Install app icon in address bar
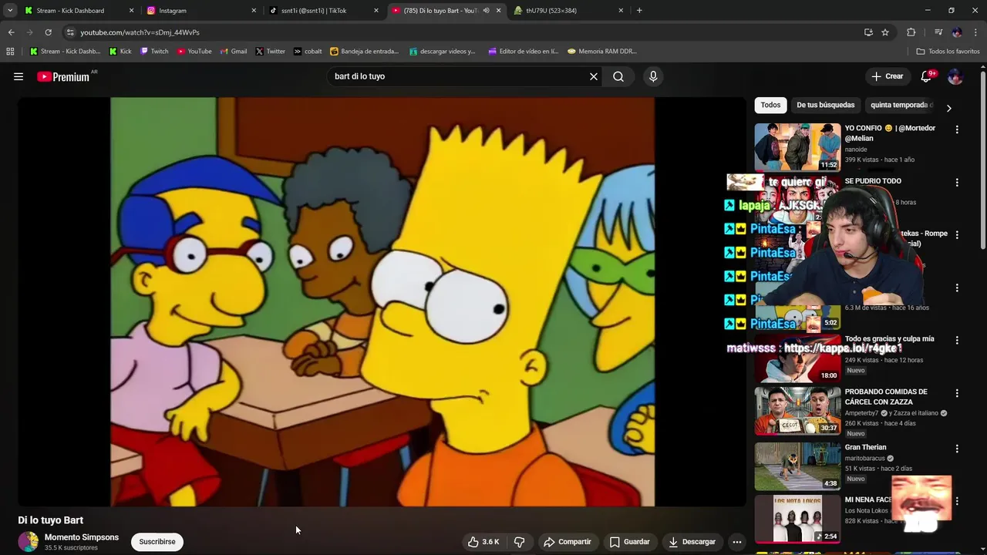The height and width of the screenshot is (555, 987). coord(868,32)
